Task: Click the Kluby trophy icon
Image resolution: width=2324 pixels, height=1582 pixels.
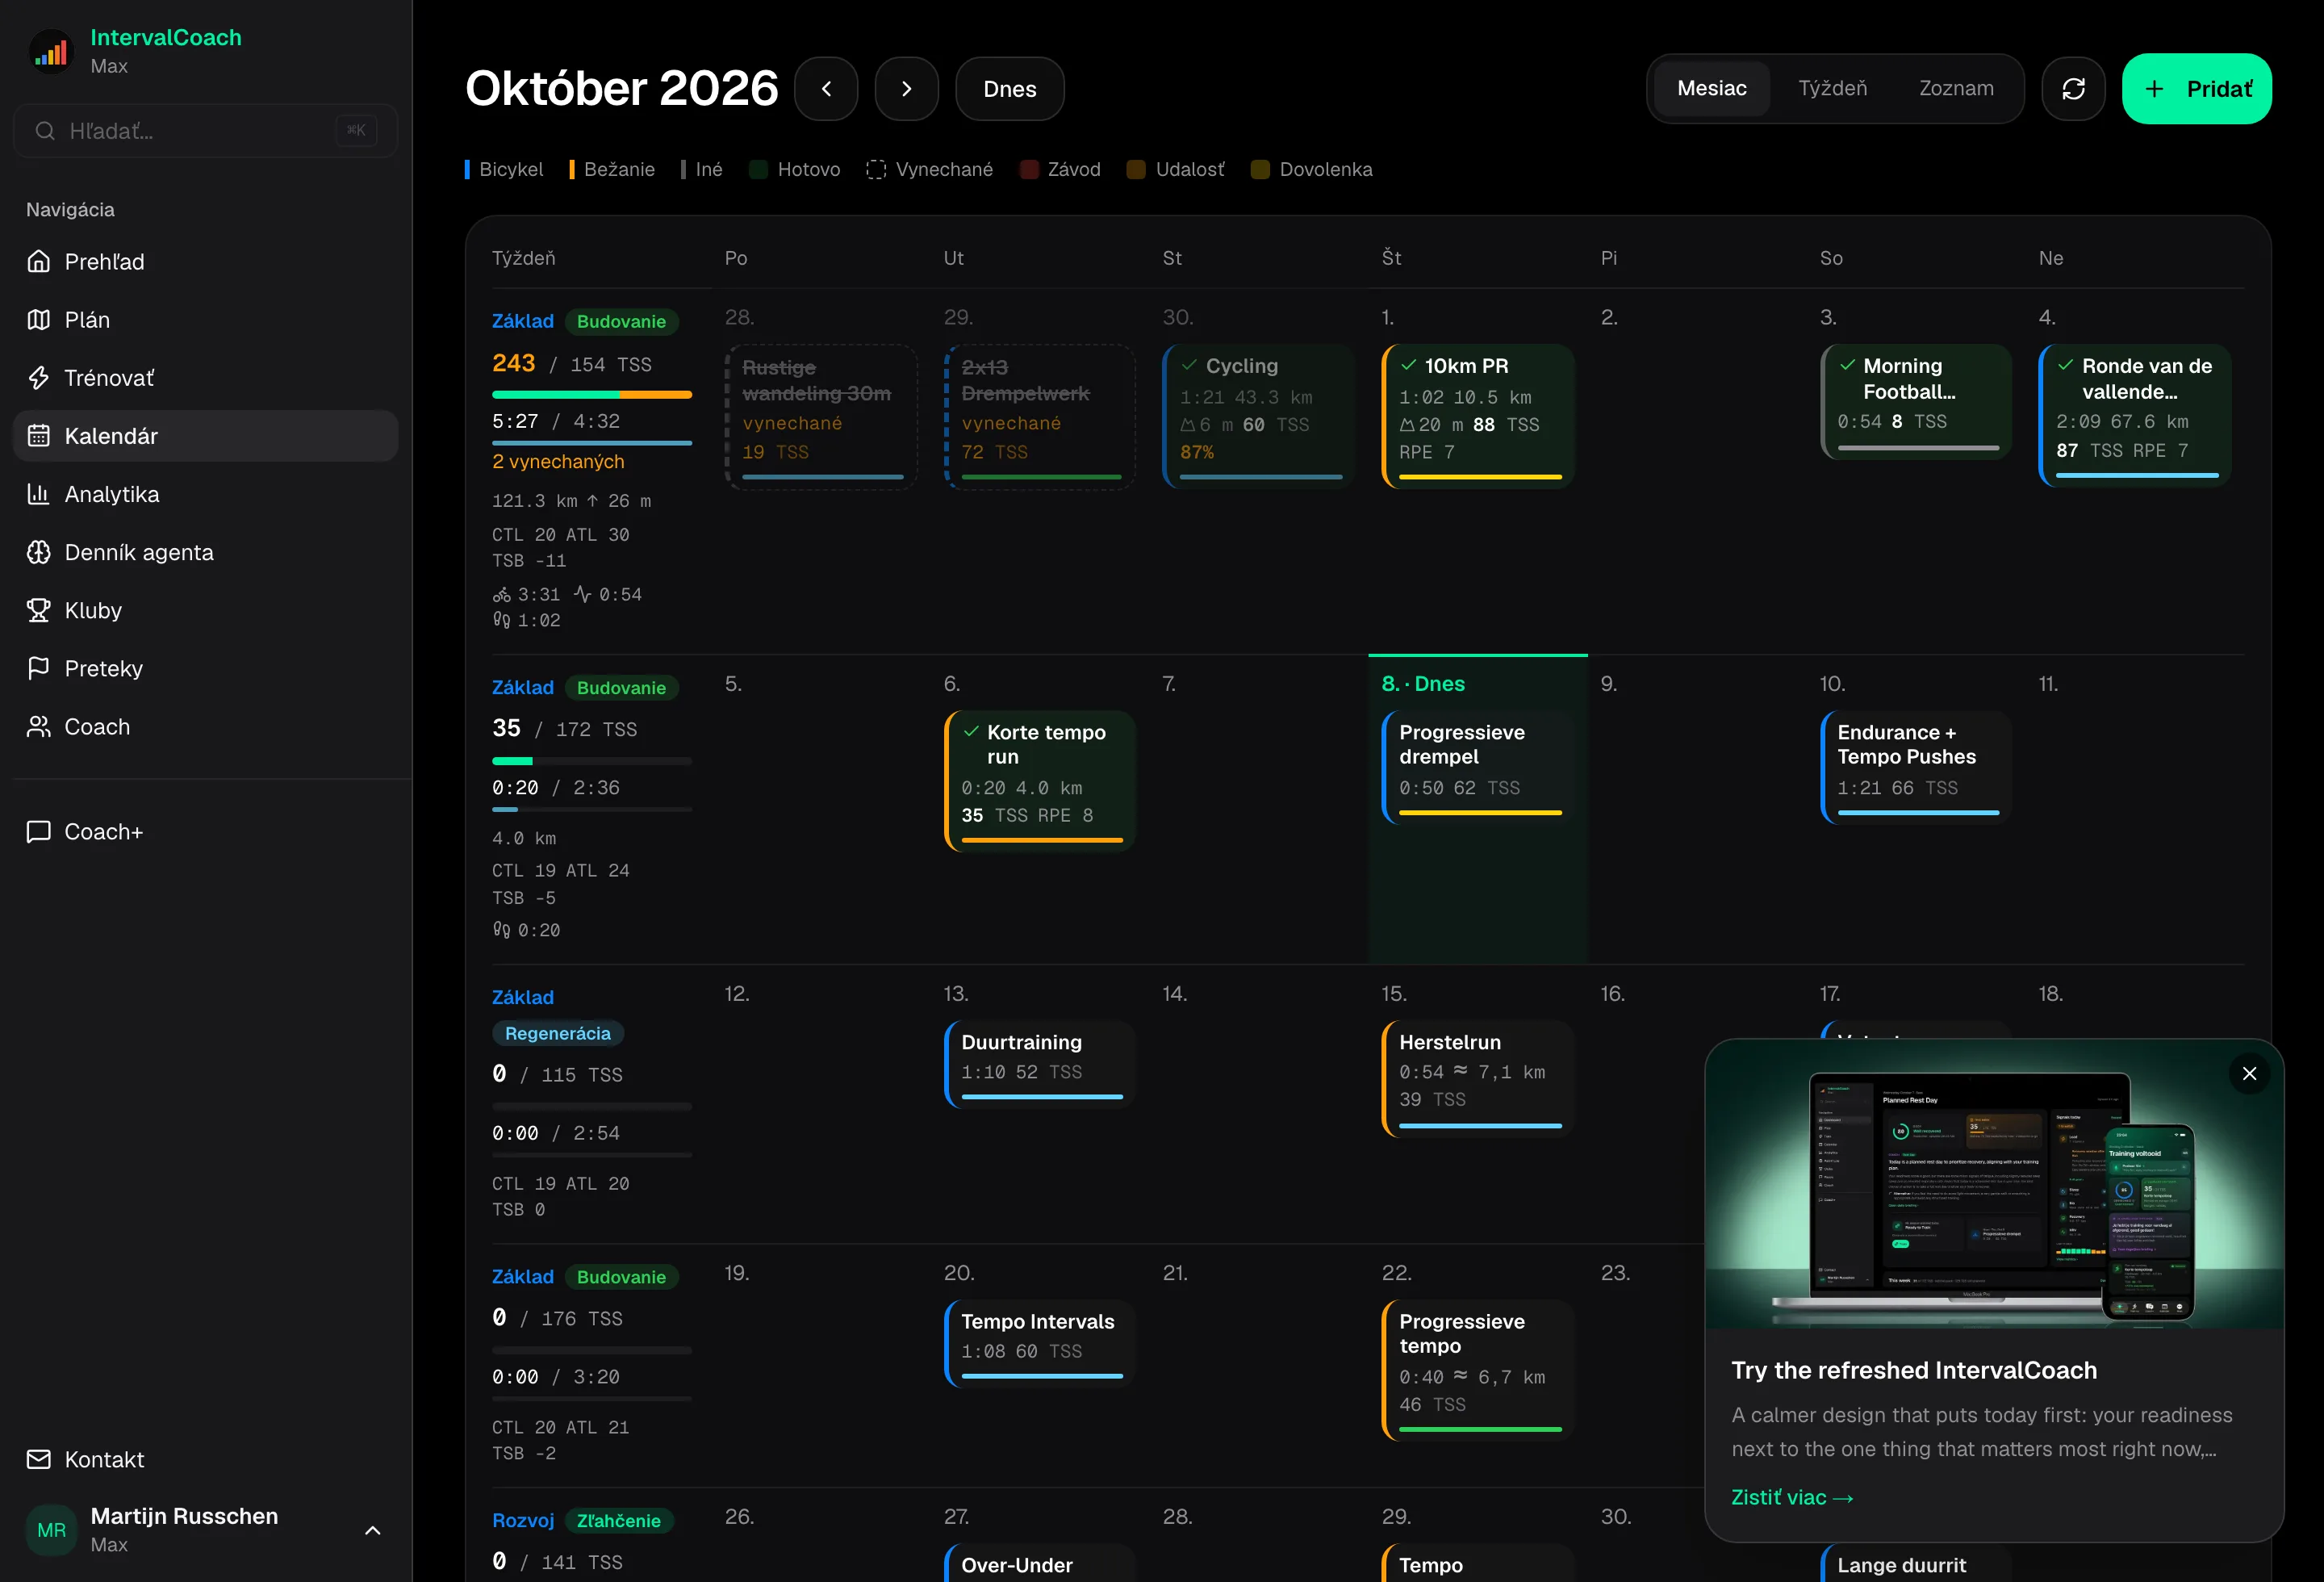Action: click(38, 610)
